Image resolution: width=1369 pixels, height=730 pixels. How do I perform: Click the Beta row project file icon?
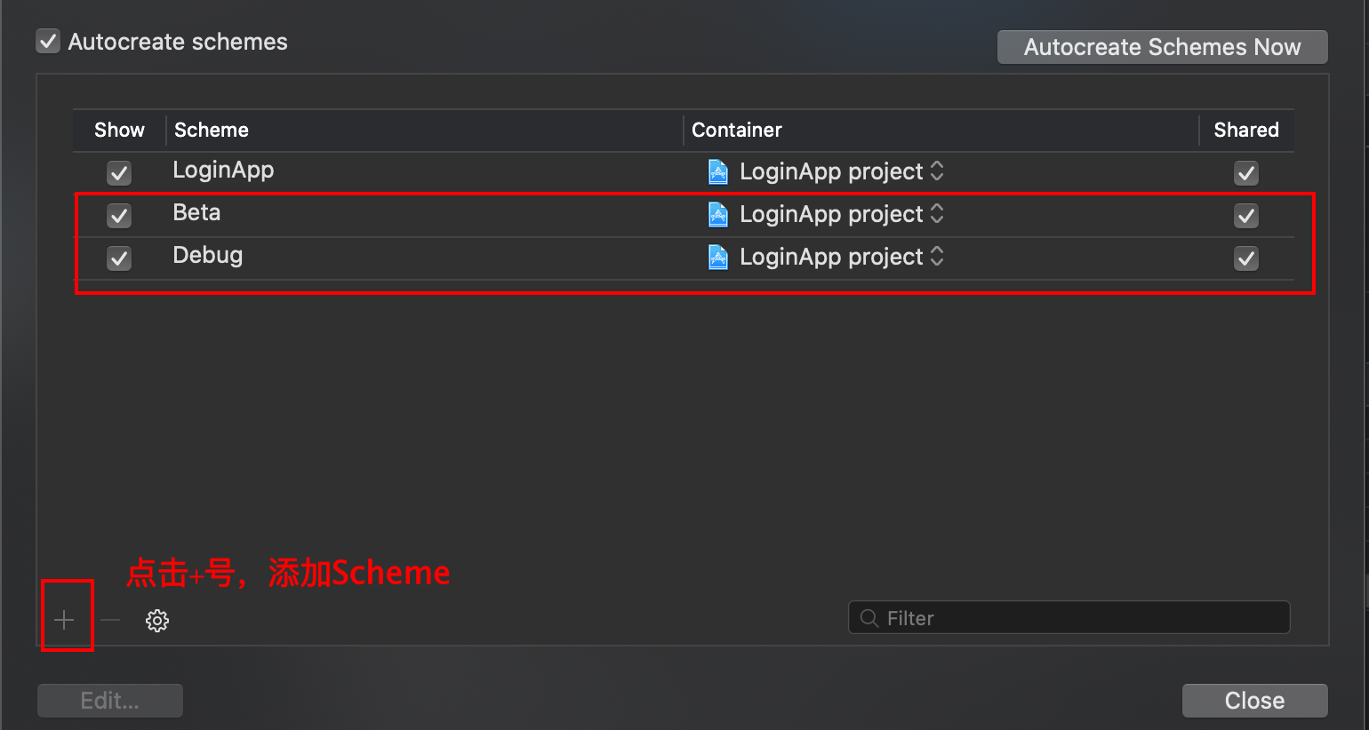tap(717, 214)
